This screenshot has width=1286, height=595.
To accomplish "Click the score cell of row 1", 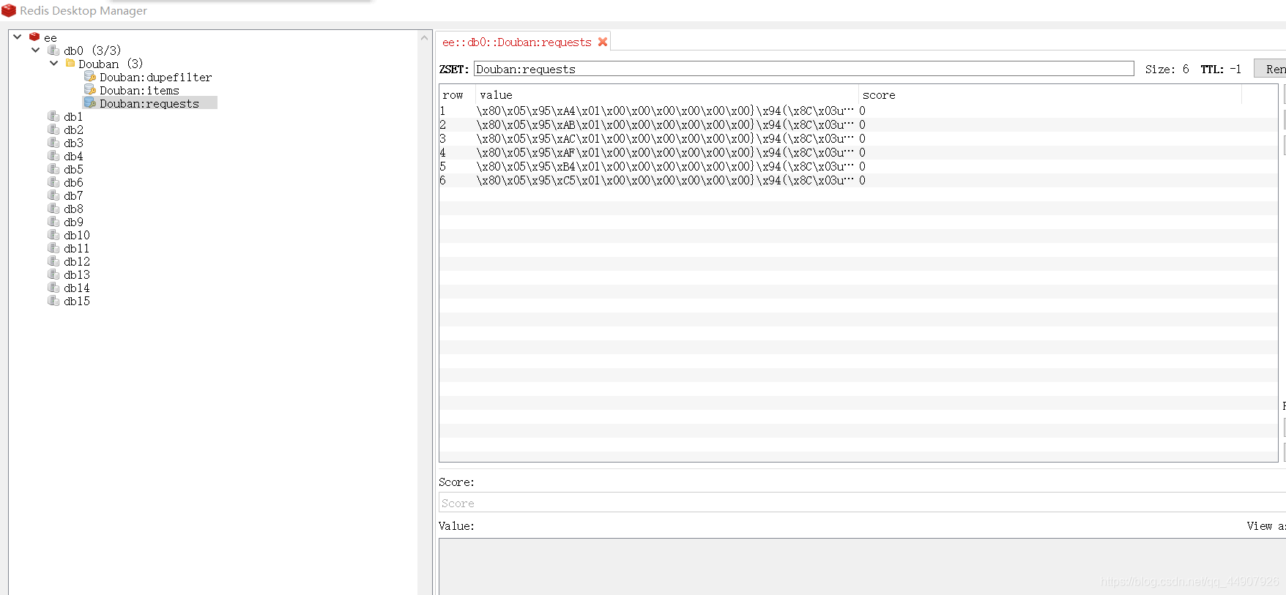I will (x=1050, y=111).
